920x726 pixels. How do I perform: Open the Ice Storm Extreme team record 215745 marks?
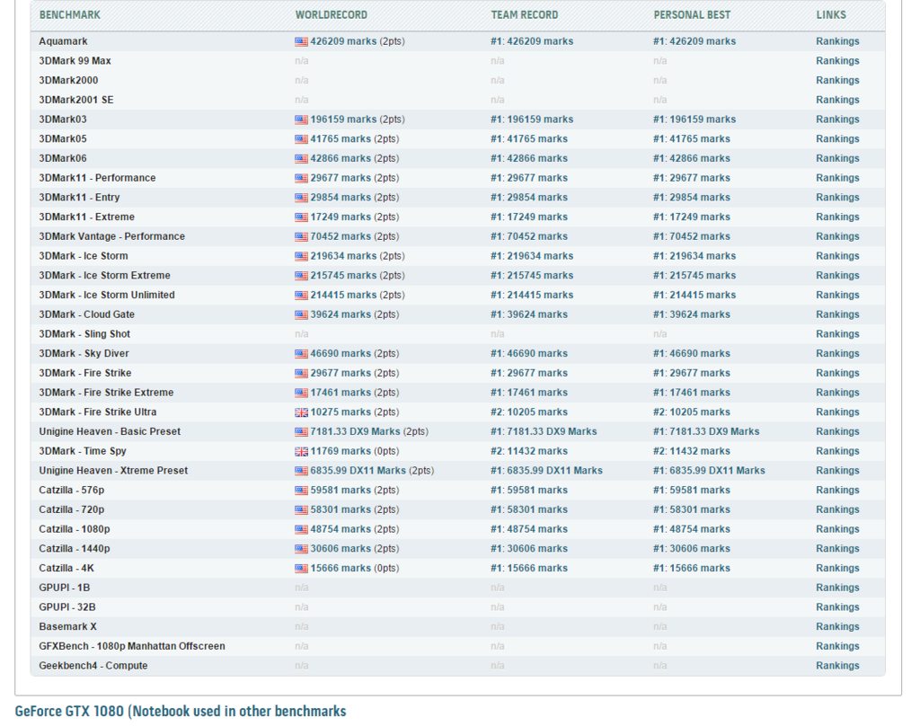[x=532, y=275]
